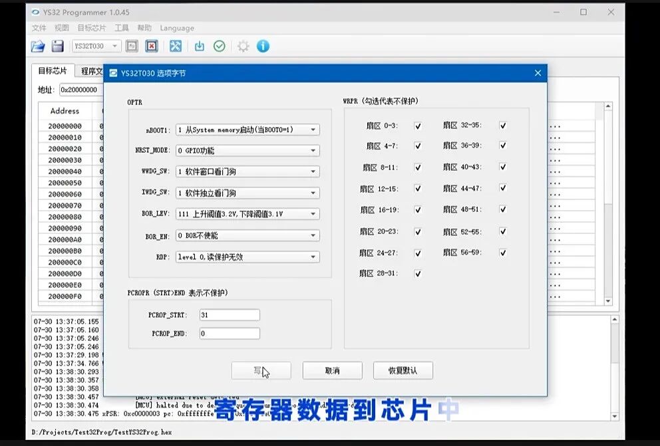Click the Address column header
The image size is (660, 446).
click(65, 111)
